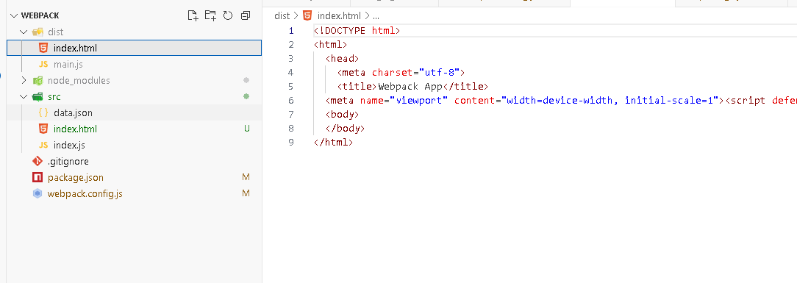The image size is (797, 283).
Task: Click the U status badge on src index.html
Action: pyautogui.click(x=246, y=129)
